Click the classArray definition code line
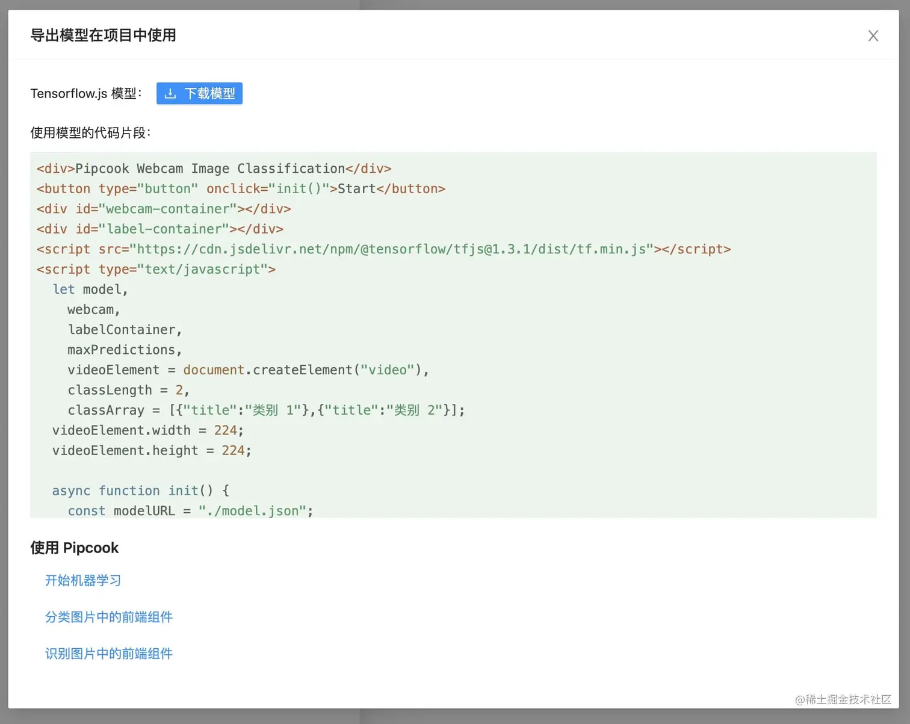 266,410
